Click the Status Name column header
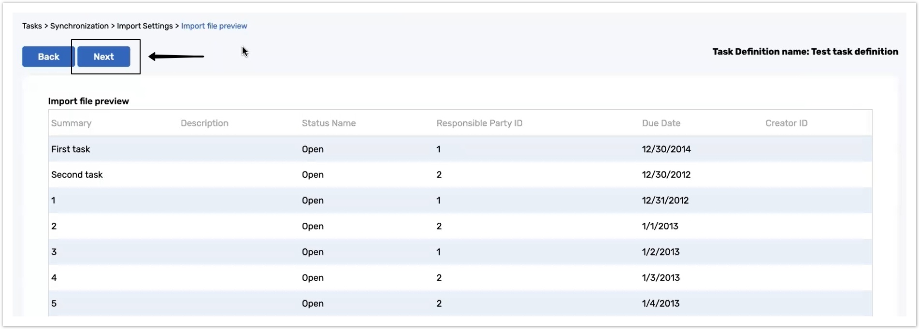The image size is (919, 329). 329,123
